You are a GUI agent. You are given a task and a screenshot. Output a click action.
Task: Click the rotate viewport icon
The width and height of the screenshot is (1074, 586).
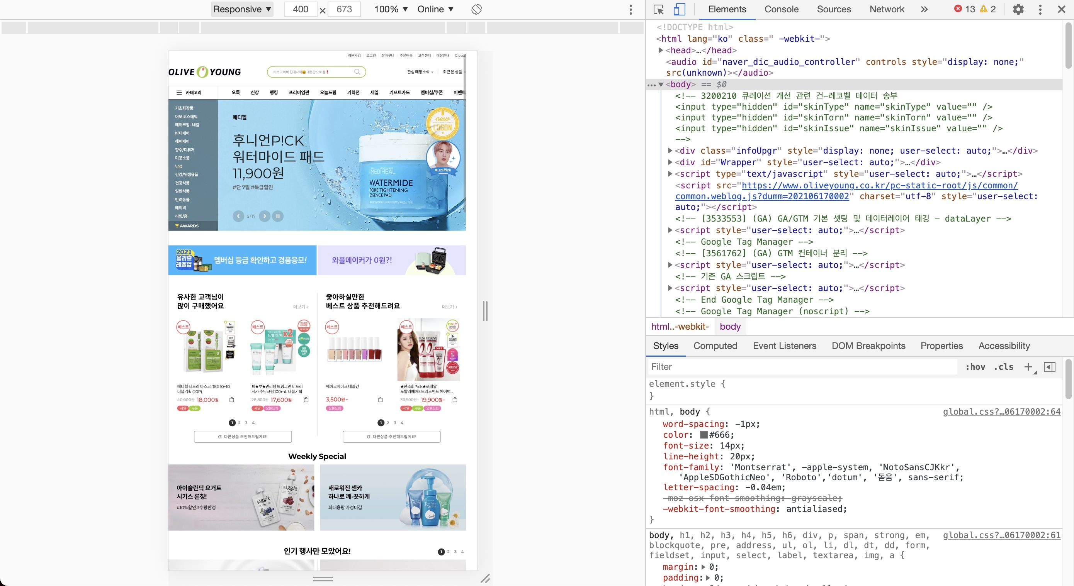coord(477,9)
